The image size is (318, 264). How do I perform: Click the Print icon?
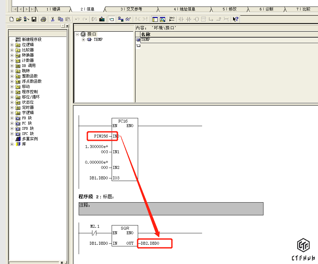point(43,19)
